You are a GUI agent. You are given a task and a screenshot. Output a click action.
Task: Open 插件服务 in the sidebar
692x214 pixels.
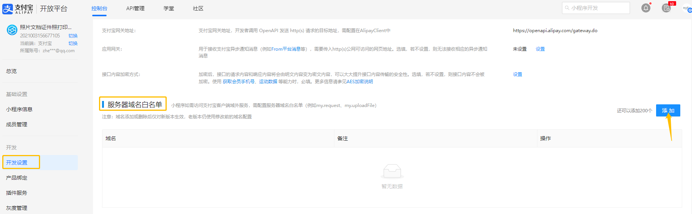point(17,193)
